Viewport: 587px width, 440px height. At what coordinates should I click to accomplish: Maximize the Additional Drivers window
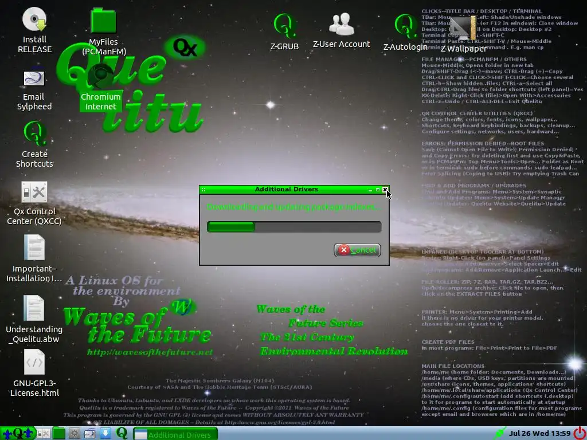[378, 190]
